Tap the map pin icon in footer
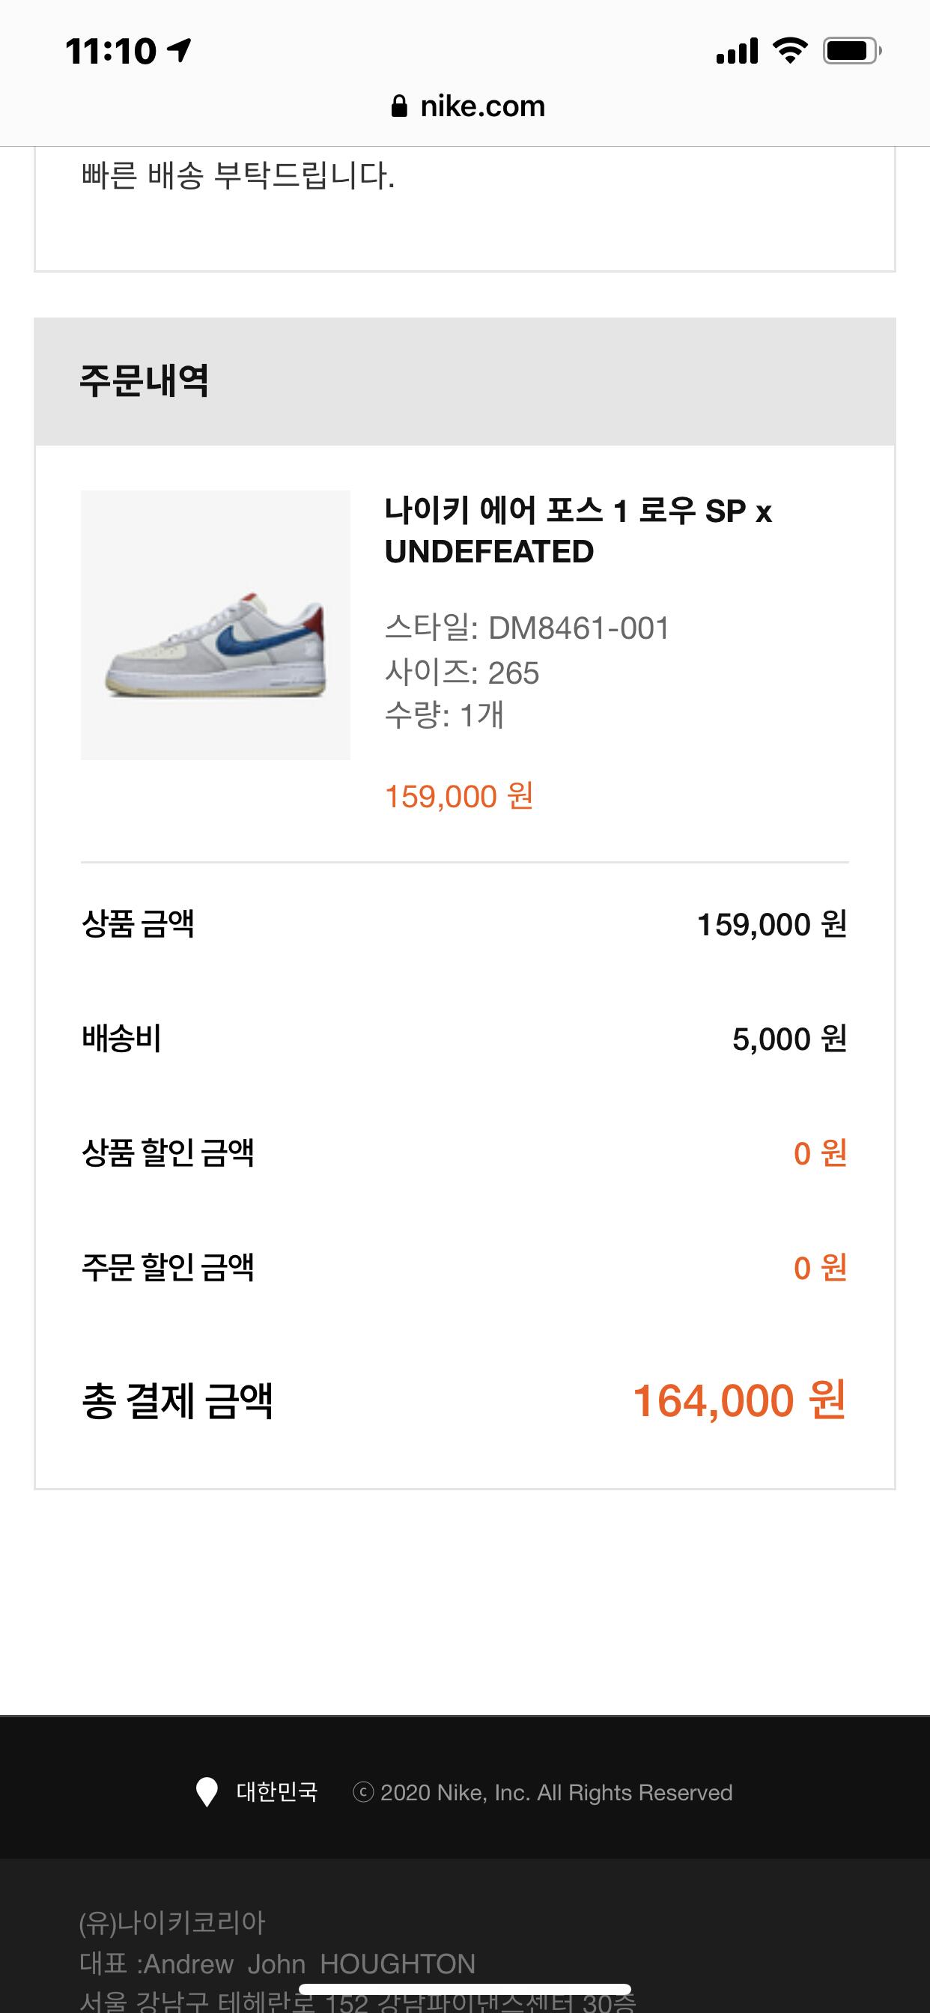The image size is (930, 2013). [x=207, y=1792]
